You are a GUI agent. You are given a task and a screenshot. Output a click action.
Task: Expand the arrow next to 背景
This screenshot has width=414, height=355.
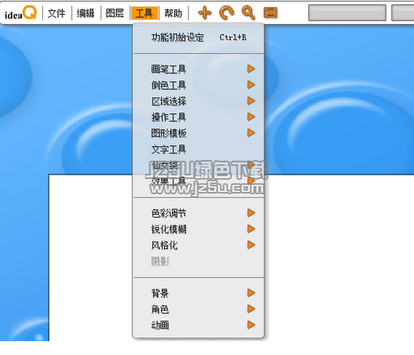252,293
